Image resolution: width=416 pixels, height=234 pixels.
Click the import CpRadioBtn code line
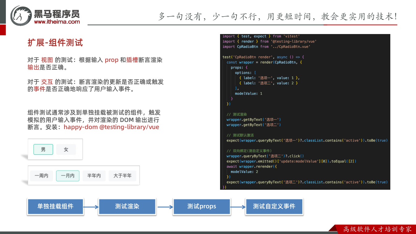pos(266,47)
